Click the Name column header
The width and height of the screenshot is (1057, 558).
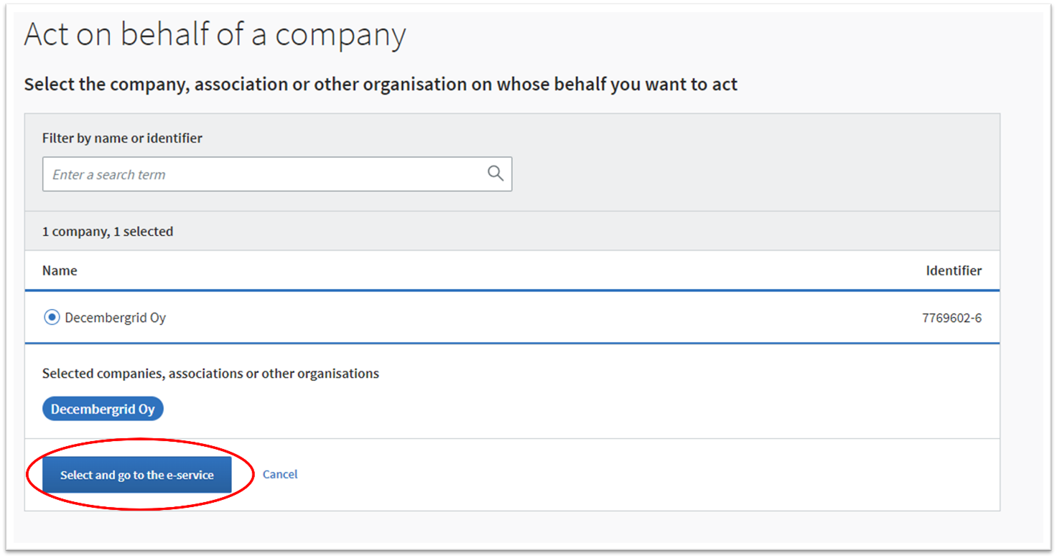60,270
